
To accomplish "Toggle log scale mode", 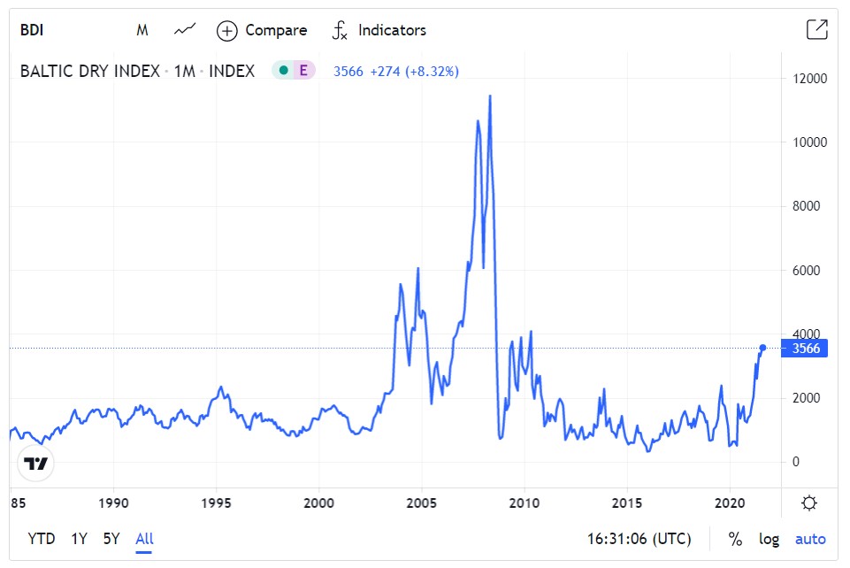I will tap(769, 539).
